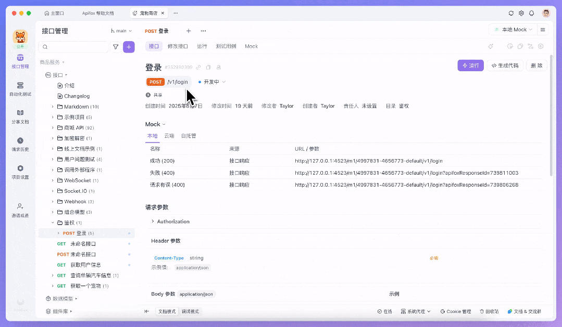This screenshot has width=562, height=327.
Task: Click title bar ellipsis next to 宠物商店 tab
Action: click(176, 13)
